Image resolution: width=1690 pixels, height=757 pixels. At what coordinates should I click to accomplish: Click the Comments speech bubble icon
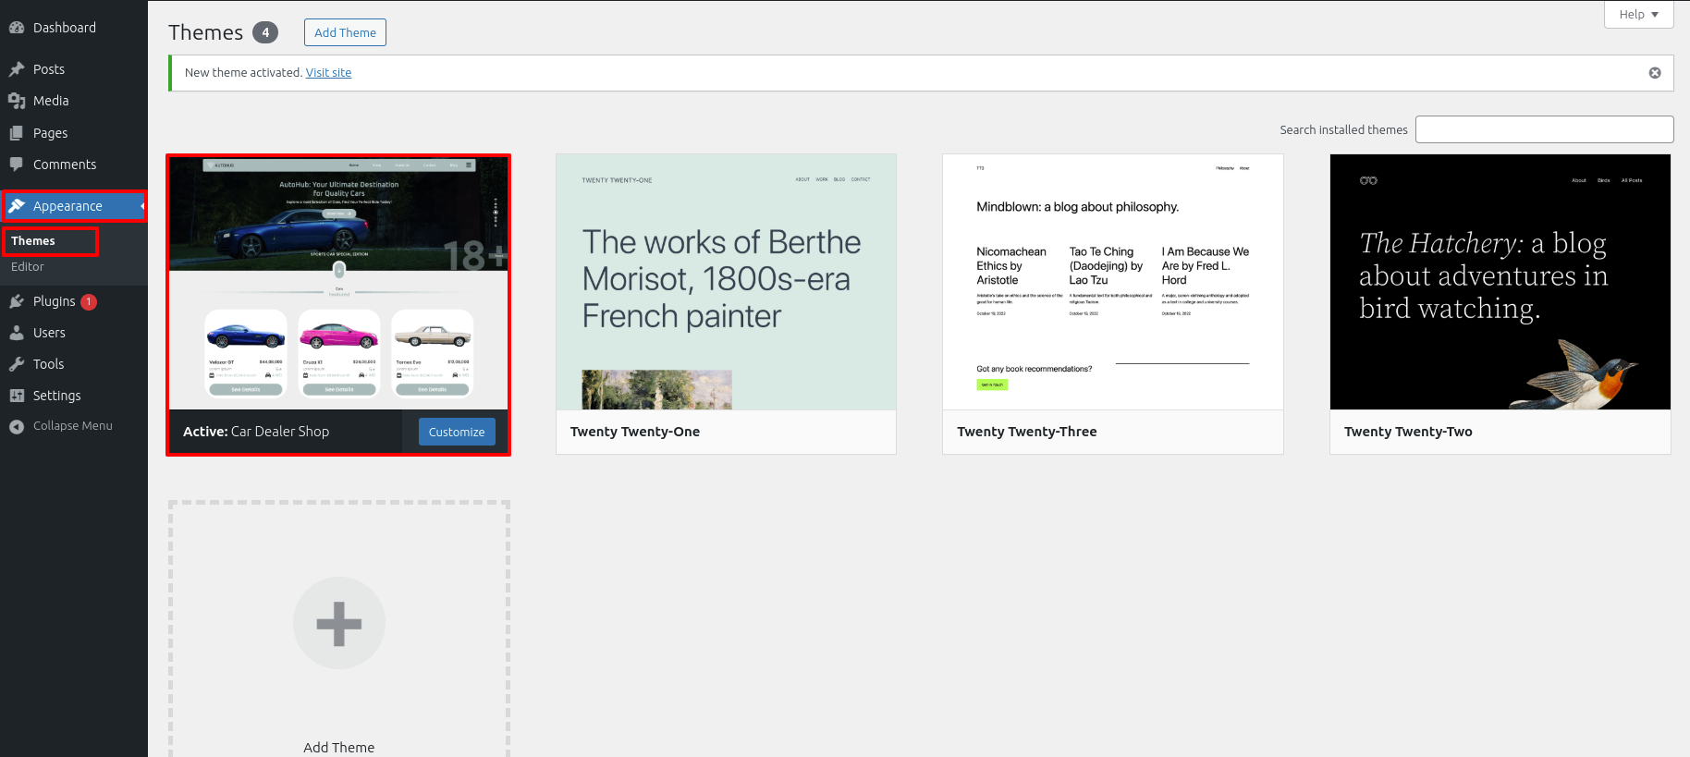17,165
